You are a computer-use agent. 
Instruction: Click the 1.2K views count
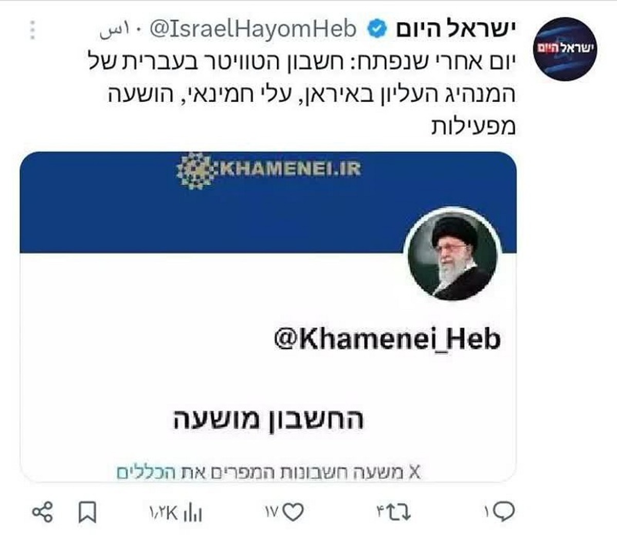click(164, 512)
